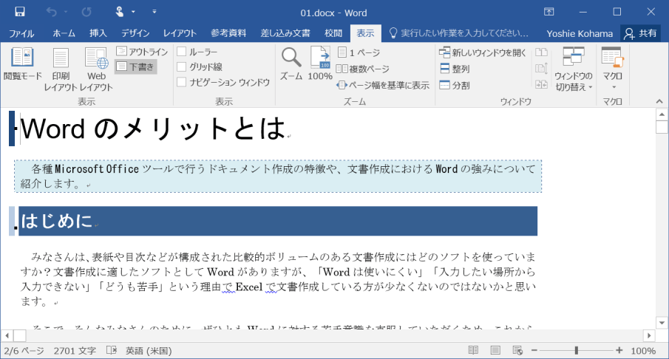Screen dimensions: 669x359
Task: Switch to the 挿入 tab
Action: pos(98,33)
